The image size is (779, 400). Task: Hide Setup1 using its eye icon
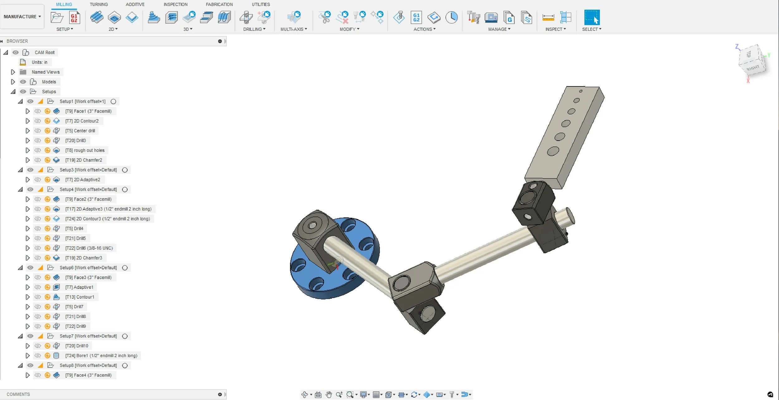[x=30, y=101]
